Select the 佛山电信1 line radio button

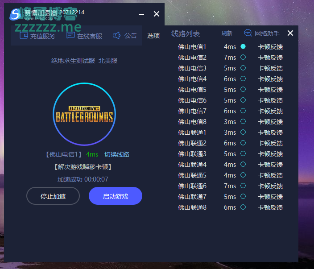(x=243, y=46)
